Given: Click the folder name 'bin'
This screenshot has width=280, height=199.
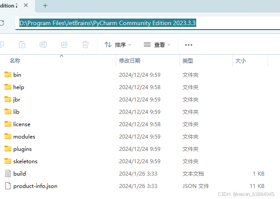Looking at the screenshot, I should (17, 75).
